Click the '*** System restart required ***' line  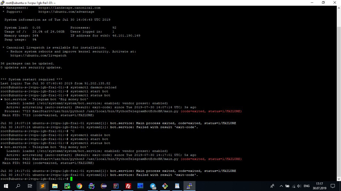[x=31, y=79]
